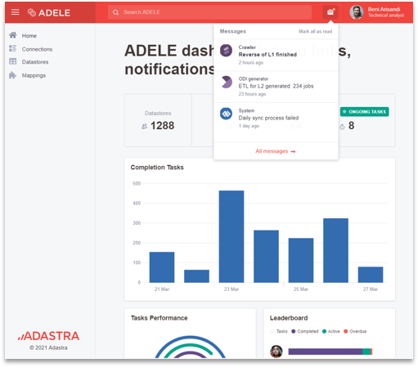Toggle Tasks legend in Leaderboard
The height and width of the screenshot is (367, 418).
[279, 331]
